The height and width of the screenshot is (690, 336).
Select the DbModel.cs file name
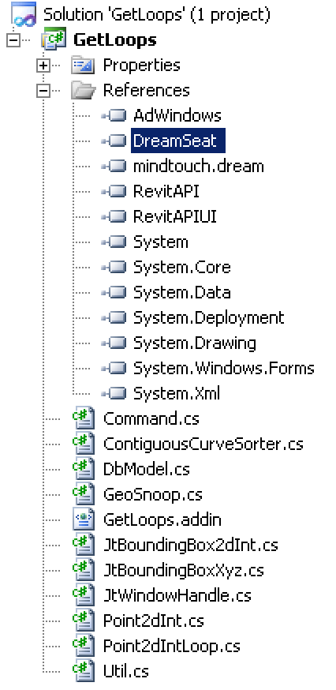point(147,469)
